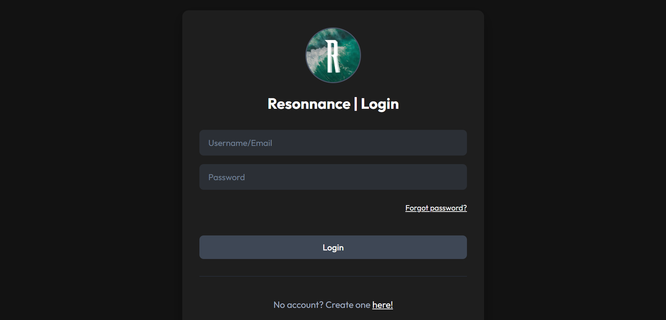
Task: Click the word 'Resonnance' in the title
Action: click(309, 104)
